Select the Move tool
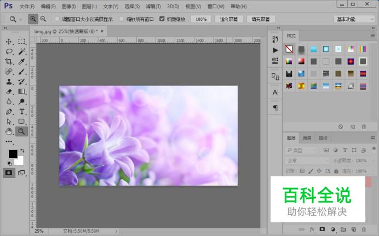This screenshot has width=379, height=236. [9, 42]
